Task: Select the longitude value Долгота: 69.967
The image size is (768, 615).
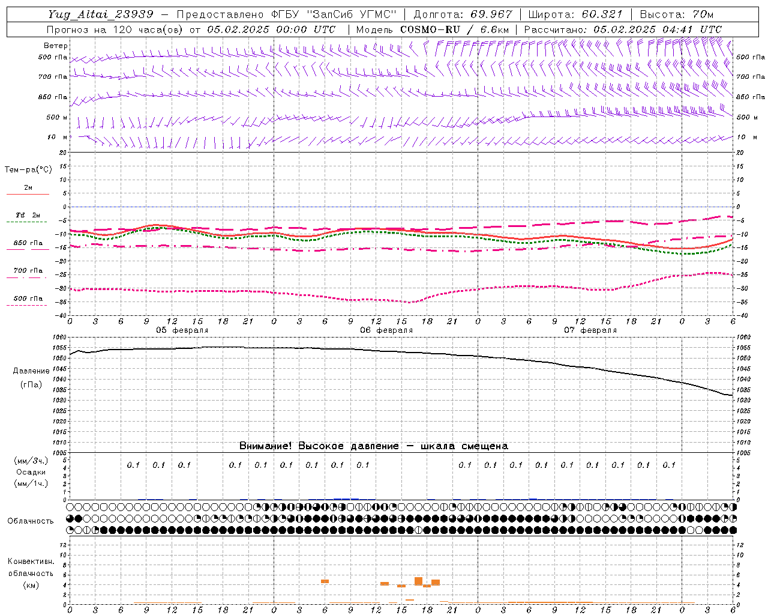Action: [463, 14]
